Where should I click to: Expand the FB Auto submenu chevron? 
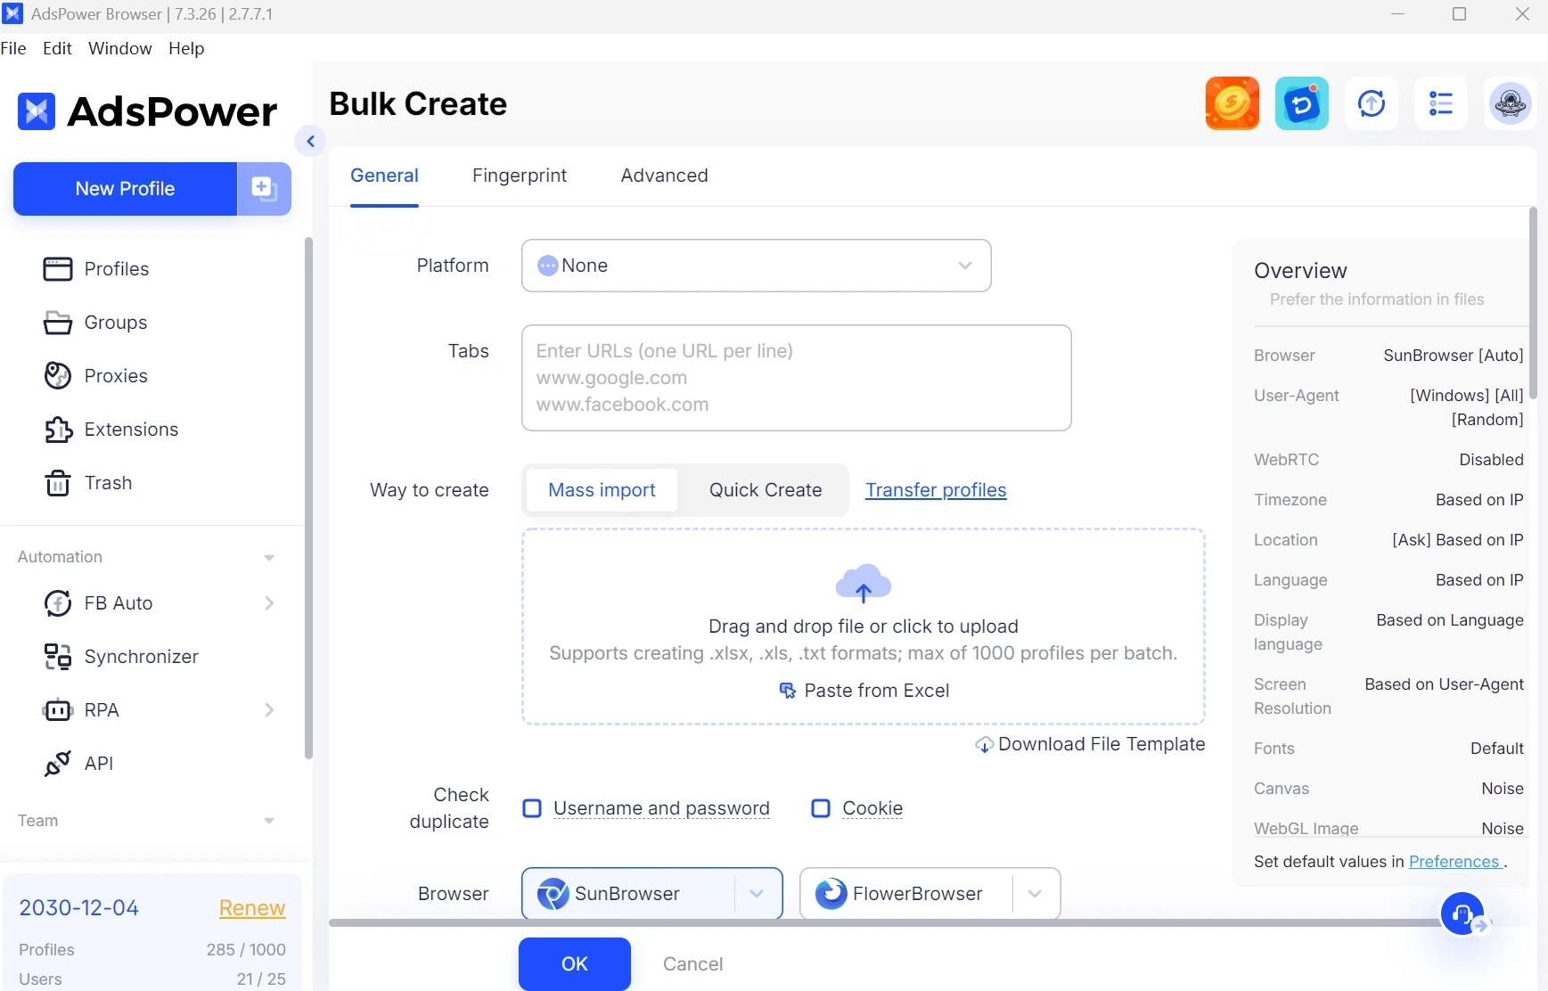pyautogui.click(x=269, y=603)
